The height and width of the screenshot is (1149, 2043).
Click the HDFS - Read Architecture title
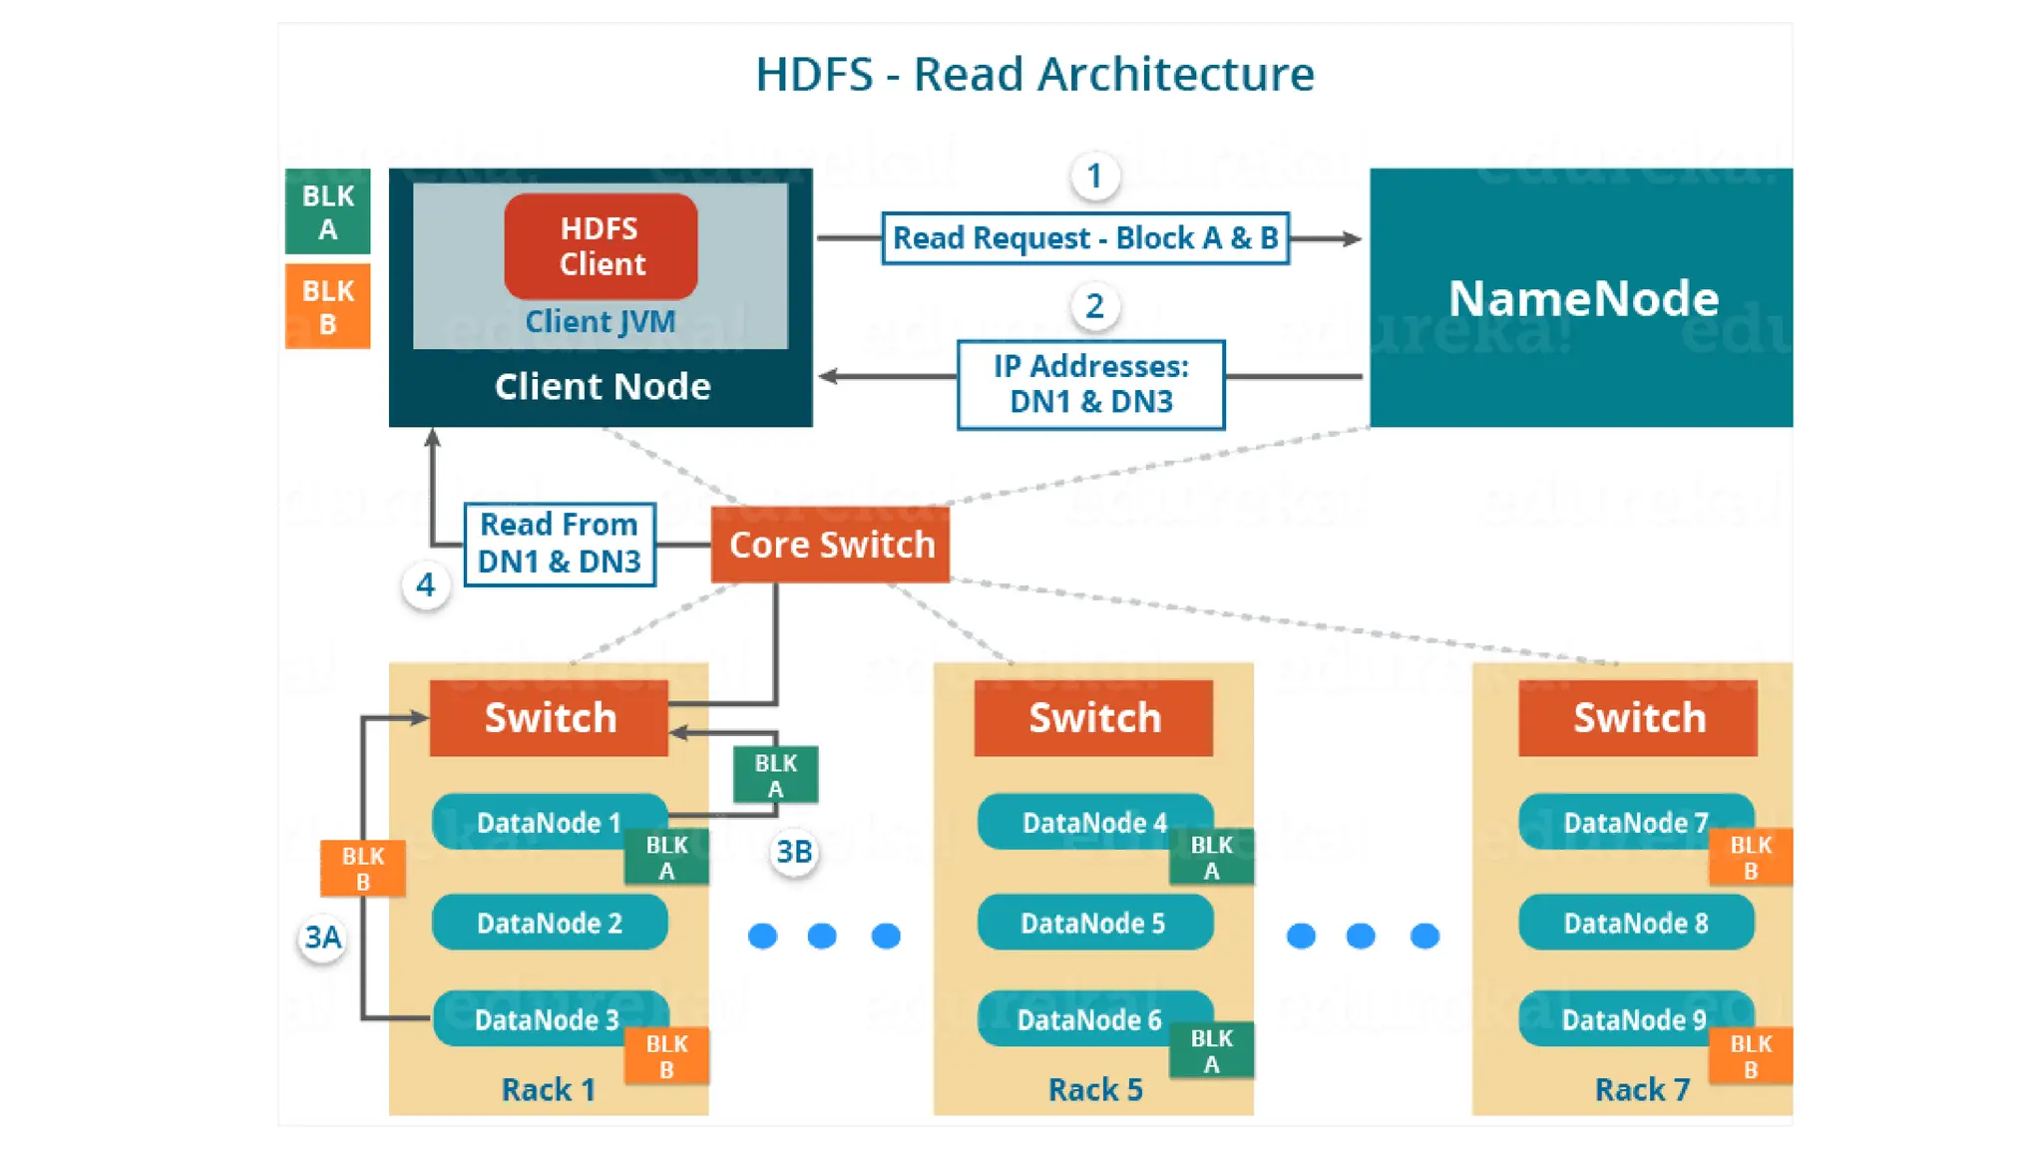[1034, 74]
